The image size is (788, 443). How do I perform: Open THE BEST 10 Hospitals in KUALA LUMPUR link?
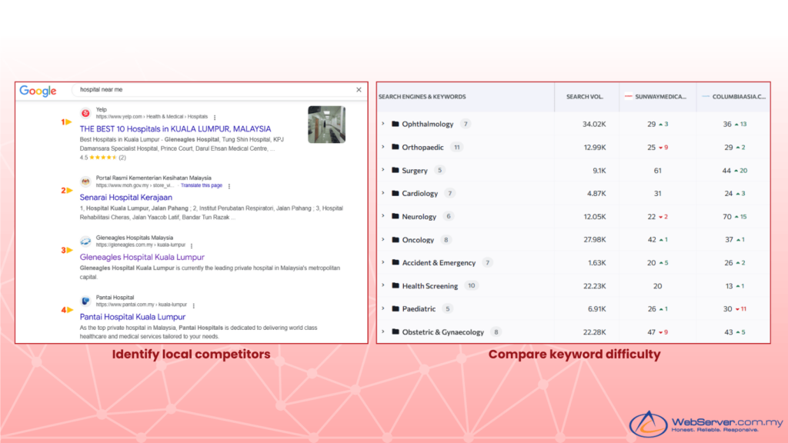(175, 129)
